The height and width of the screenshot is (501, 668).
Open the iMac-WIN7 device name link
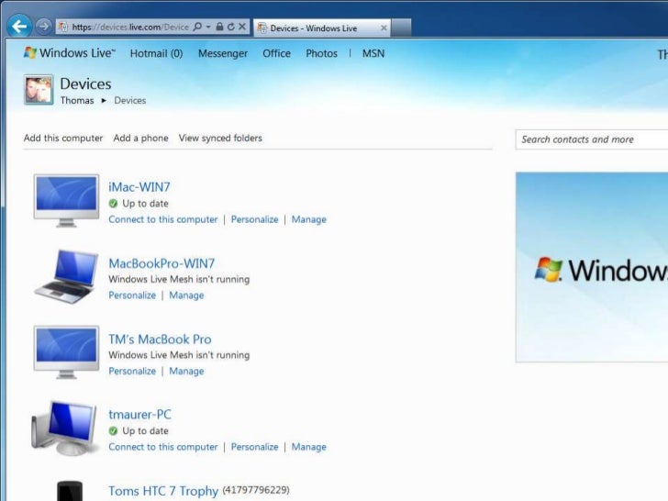click(x=139, y=186)
